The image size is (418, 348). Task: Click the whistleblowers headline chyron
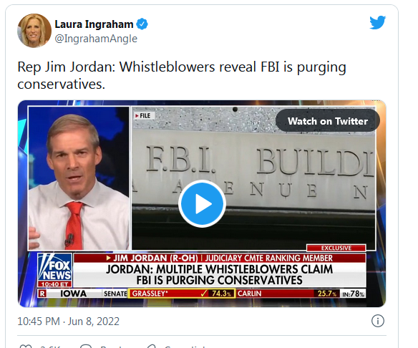pyautogui.click(x=220, y=275)
